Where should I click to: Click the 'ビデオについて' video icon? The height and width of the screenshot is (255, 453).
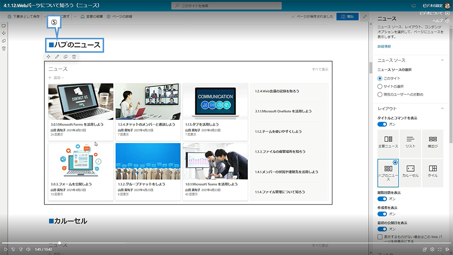click(x=448, y=13)
